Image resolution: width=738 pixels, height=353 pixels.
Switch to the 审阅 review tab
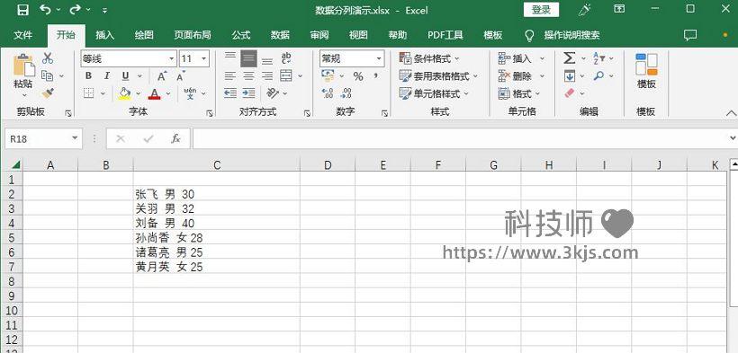pos(319,35)
